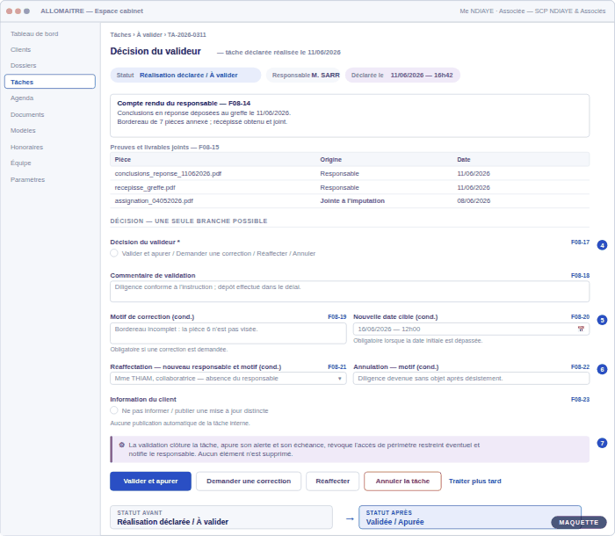Click Compte rendu du responsable heading
The height and width of the screenshot is (536, 615).
[184, 103]
